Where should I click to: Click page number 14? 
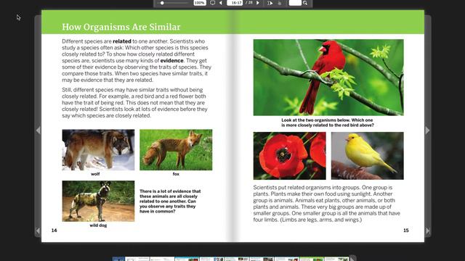click(x=54, y=231)
